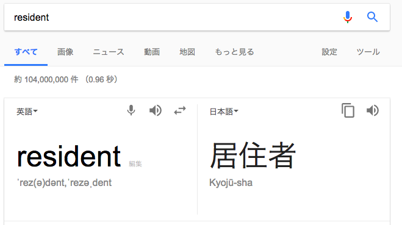Click the large source text resident

tap(69, 156)
